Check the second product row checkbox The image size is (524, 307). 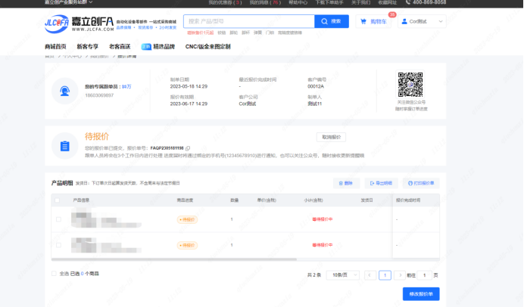pos(58,245)
